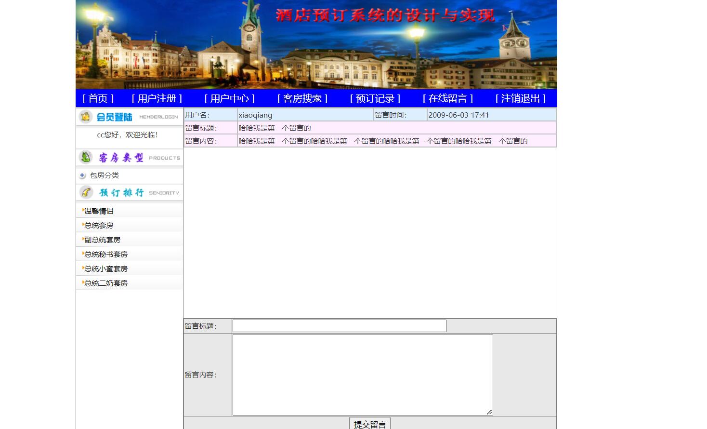The height and width of the screenshot is (429, 707).
Task: Open the 副总统套房 room link
Action: click(x=102, y=240)
